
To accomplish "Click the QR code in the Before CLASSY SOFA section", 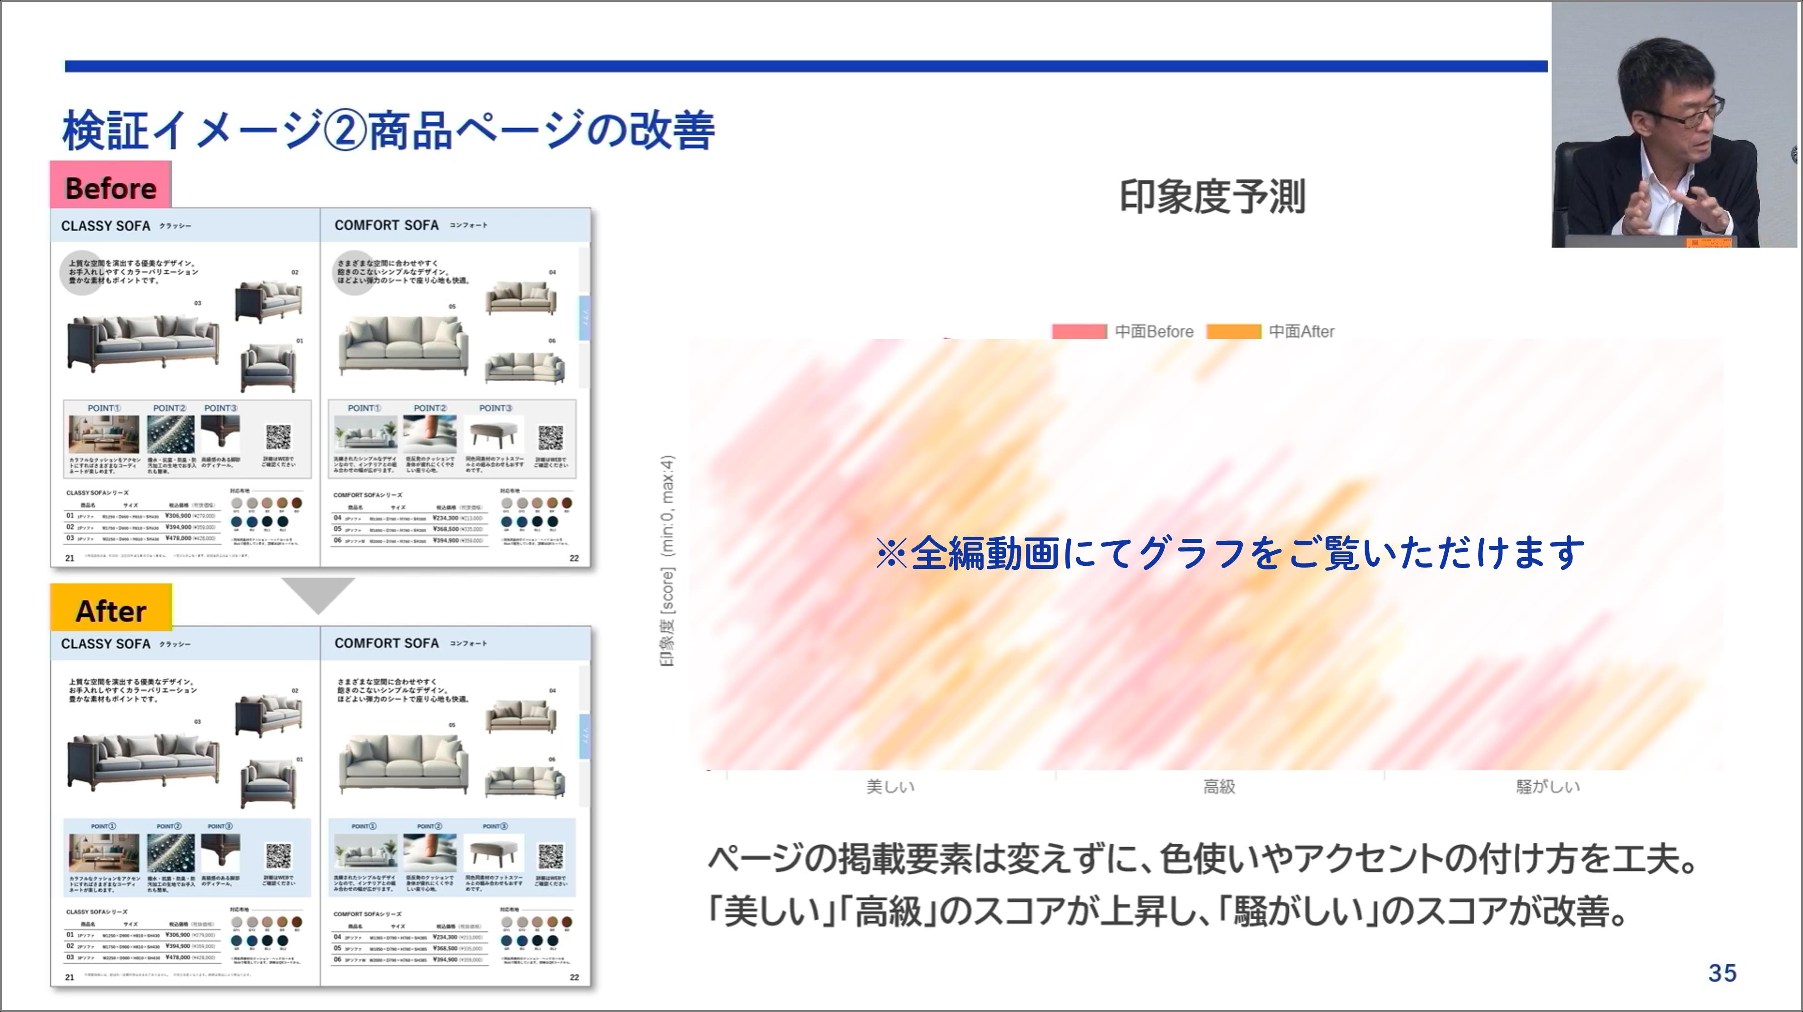I will [x=278, y=437].
